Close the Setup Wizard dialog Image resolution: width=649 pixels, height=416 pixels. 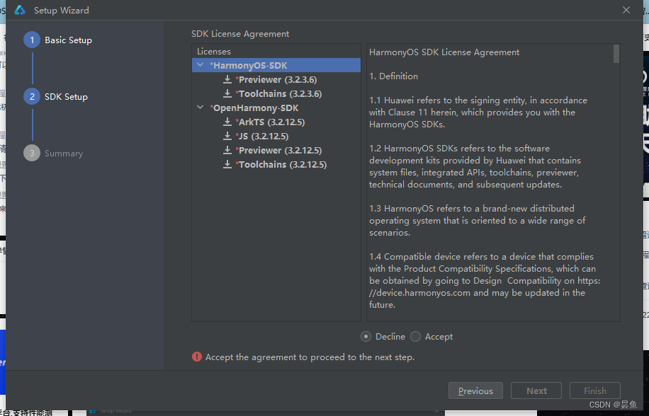tap(626, 10)
